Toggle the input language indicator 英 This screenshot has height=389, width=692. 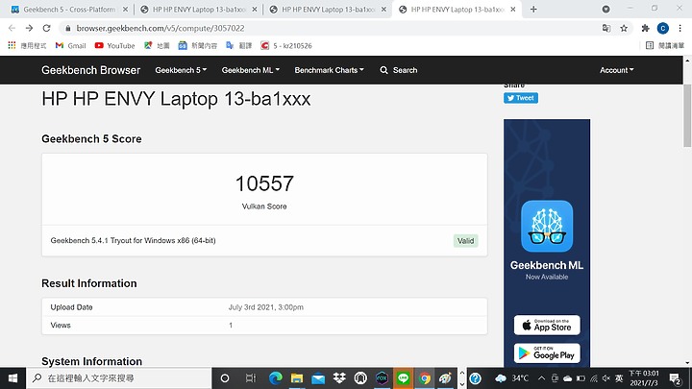(x=619, y=378)
